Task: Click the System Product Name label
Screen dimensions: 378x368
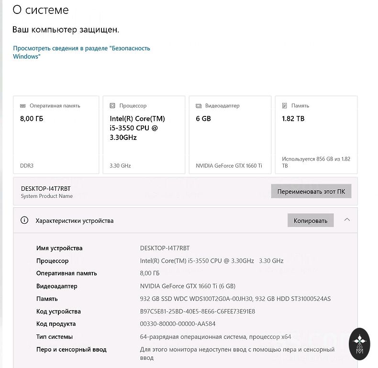Action: pyautogui.click(x=46, y=196)
